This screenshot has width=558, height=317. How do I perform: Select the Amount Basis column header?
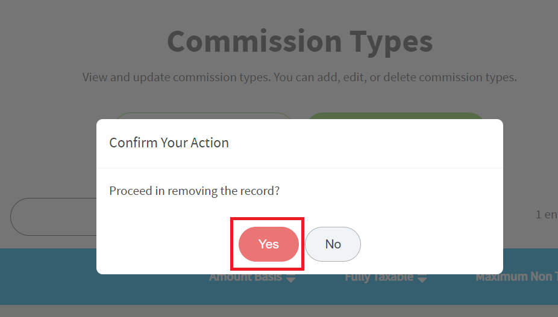click(x=245, y=277)
